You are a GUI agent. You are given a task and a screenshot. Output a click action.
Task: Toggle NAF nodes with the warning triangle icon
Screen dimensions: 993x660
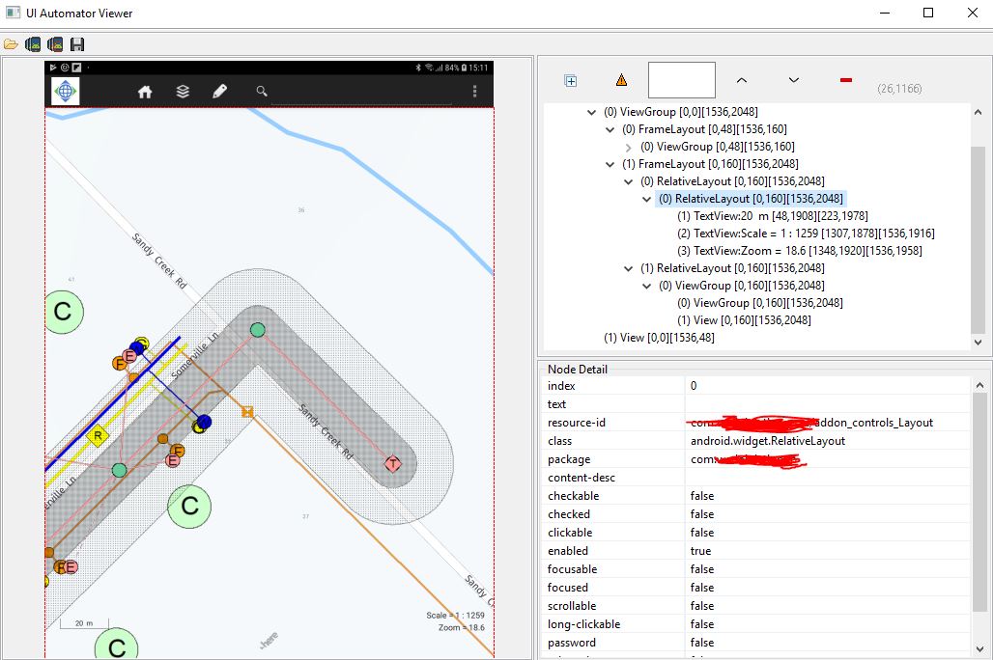point(621,80)
